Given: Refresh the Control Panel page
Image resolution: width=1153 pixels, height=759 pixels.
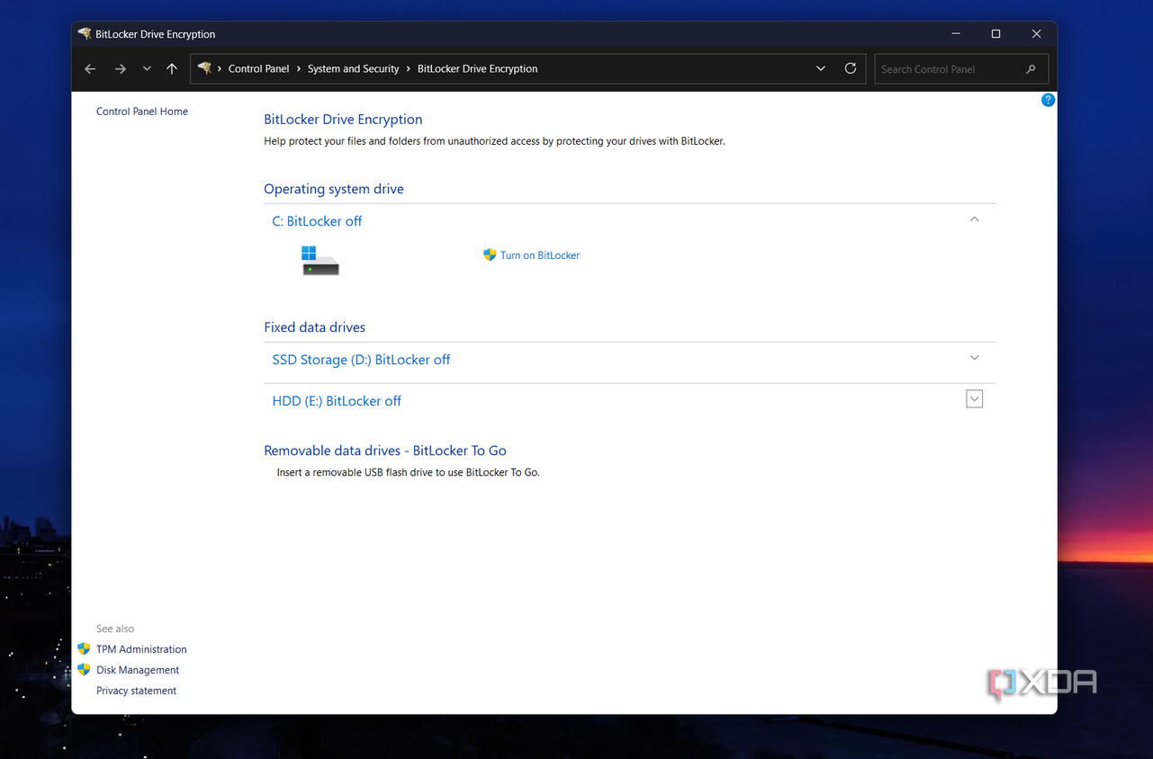Looking at the screenshot, I should tap(851, 68).
